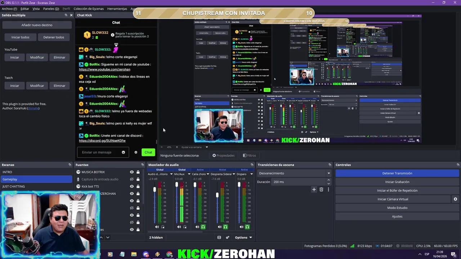This screenshot has height=259, width=461.
Task: Mute the Despierta Sideral channel speaker
Action: [219, 227]
